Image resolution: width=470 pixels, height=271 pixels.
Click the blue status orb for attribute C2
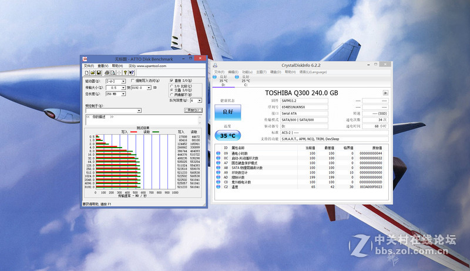coord(218,187)
